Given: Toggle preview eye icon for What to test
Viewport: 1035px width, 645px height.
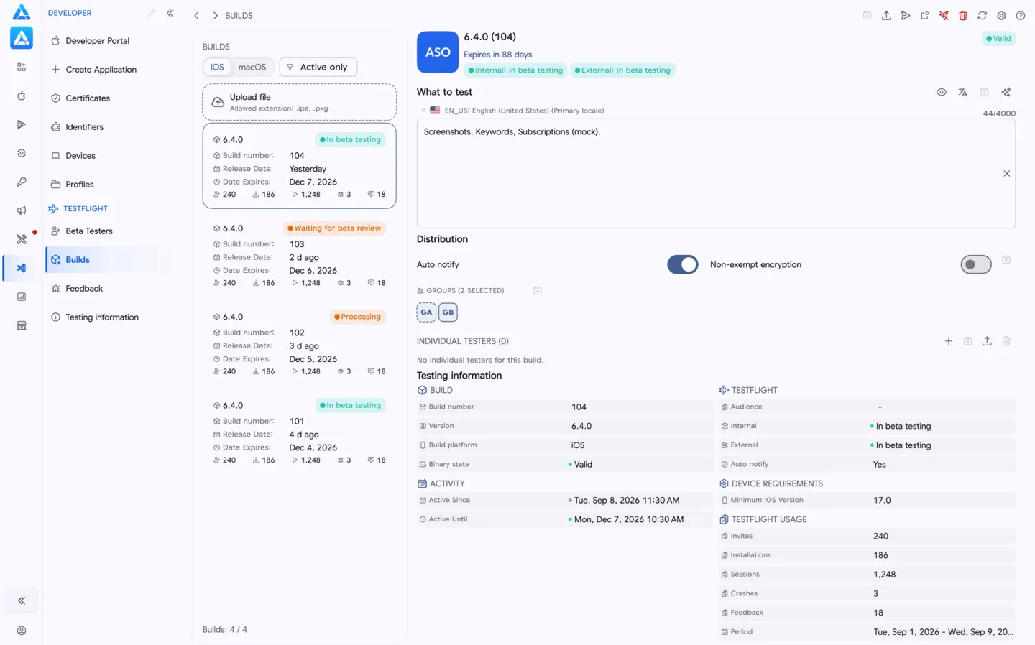Looking at the screenshot, I should point(942,92).
